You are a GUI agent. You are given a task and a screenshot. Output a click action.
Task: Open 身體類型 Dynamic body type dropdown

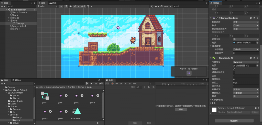pos(246,62)
